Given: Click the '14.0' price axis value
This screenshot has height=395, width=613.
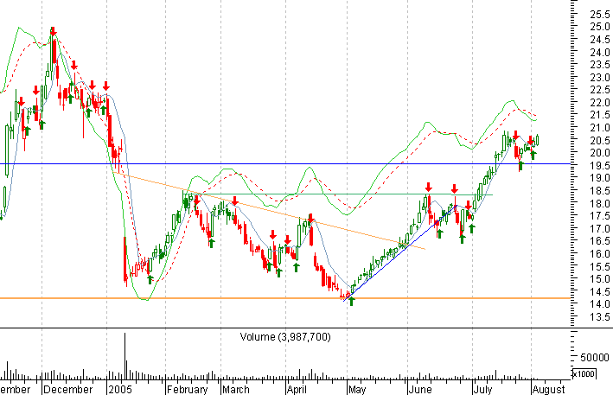Looking at the screenshot, I should click(x=599, y=304).
